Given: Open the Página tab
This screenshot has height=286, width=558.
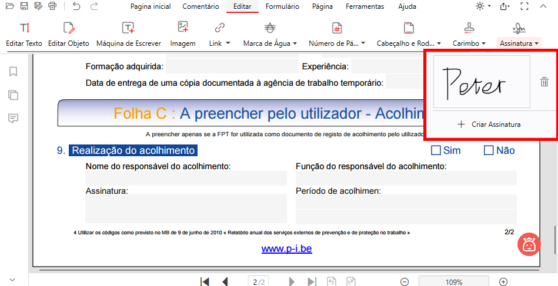Looking at the screenshot, I should tap(322, 6).
